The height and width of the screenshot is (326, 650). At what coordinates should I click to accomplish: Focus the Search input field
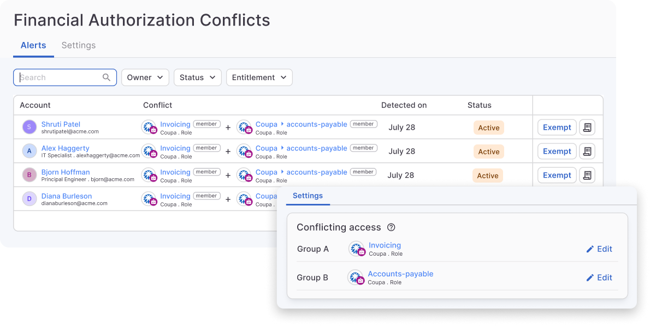pyautogui.click(x=59, y=77)
